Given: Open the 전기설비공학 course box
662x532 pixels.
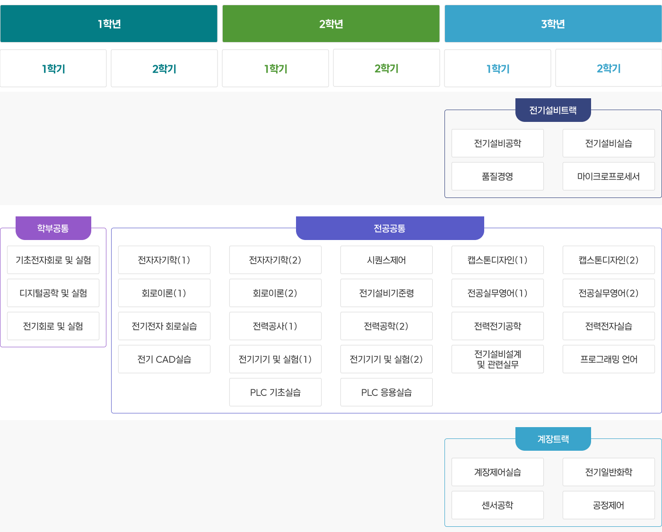Looking at the screenshot, I should tap(497, 143).
